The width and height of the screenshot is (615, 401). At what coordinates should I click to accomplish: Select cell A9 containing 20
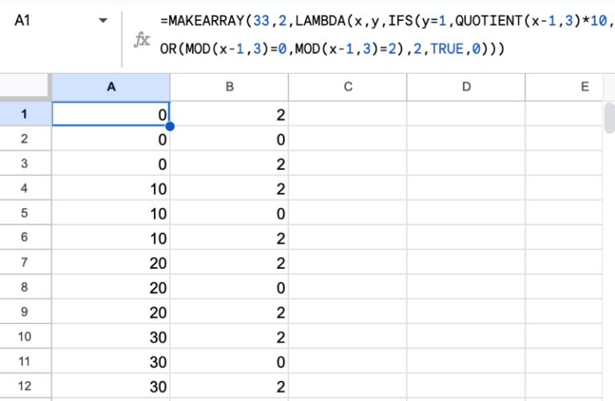coord(111,311)
